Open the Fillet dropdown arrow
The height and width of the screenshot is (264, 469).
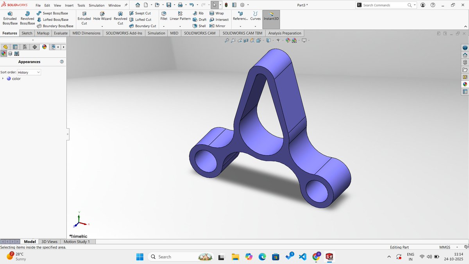pos(164,26)
